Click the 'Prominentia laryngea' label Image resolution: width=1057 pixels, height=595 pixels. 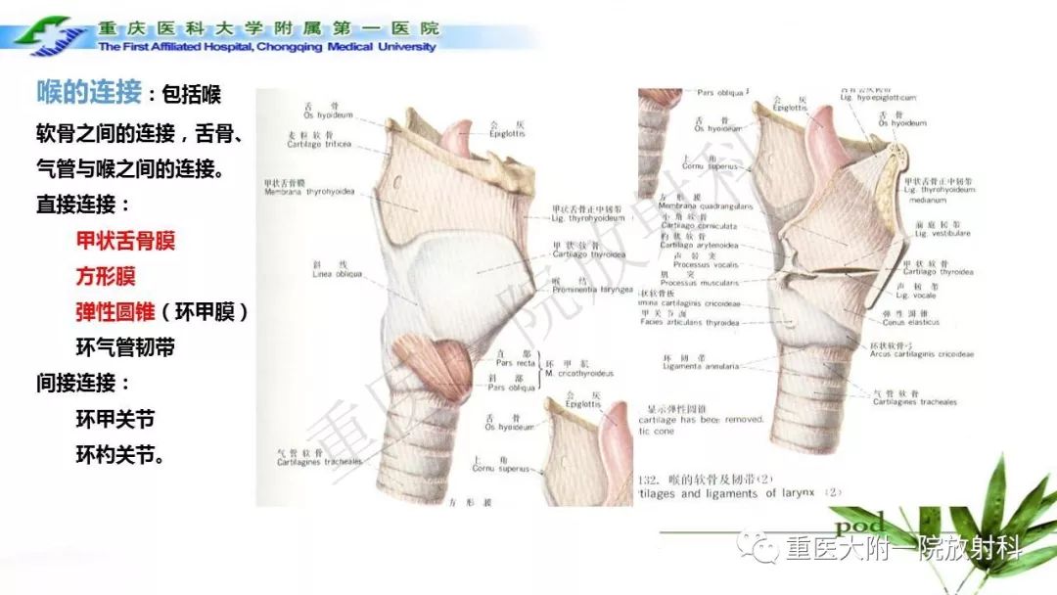pyautogui.click(x=592, y=289)
